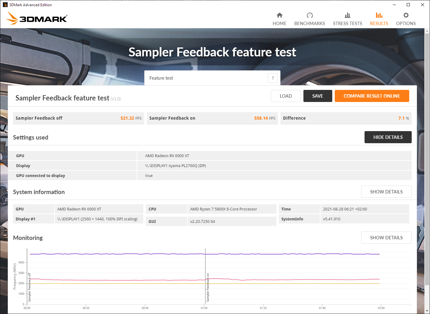The height and width of the screenshot is (314, 430).
Task: Click the vertical scrollbar thumb
Action: click(x=427, y=160)
